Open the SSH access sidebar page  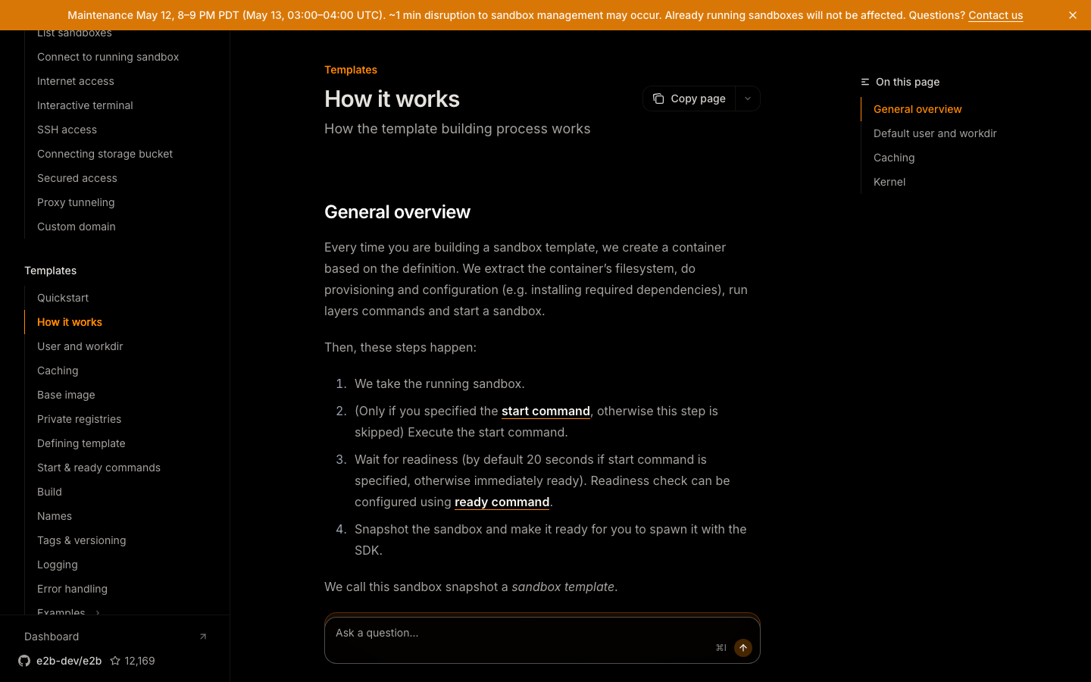click(x=67, y=130)
